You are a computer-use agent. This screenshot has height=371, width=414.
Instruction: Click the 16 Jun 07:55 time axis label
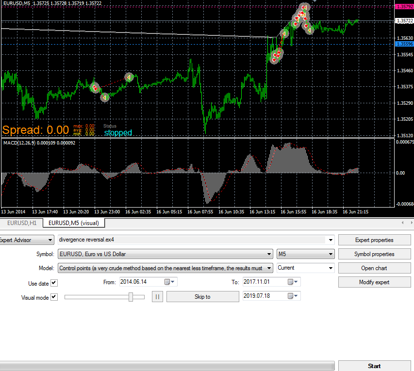pyautogui.click(x=200, y=211)
